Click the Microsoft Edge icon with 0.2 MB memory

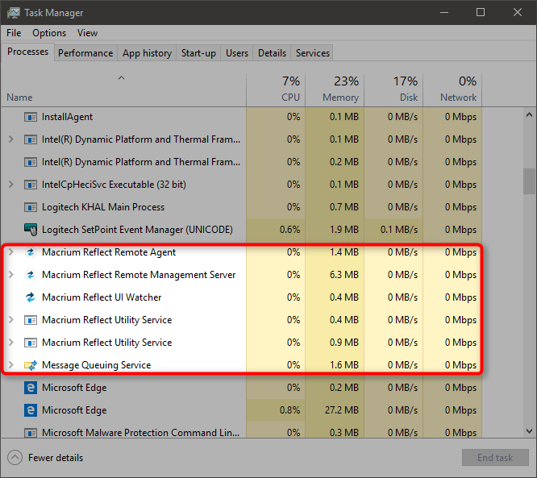point(31,388)
